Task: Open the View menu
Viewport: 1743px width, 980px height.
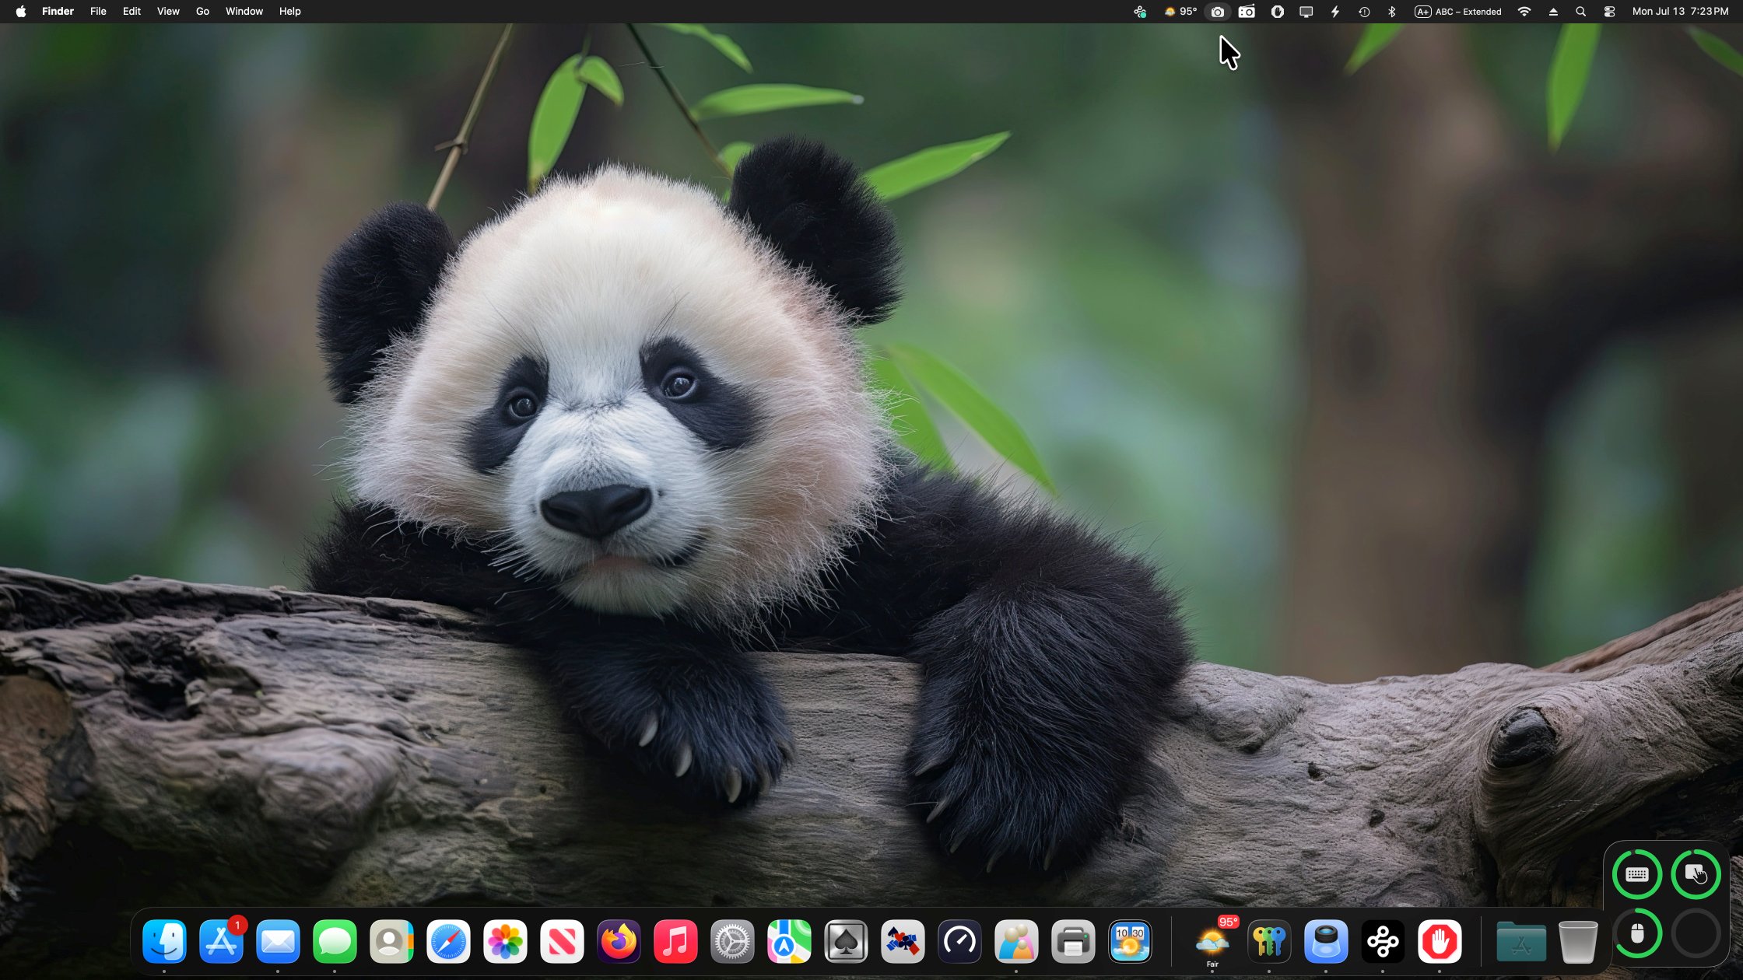Action: pos(168,12)
